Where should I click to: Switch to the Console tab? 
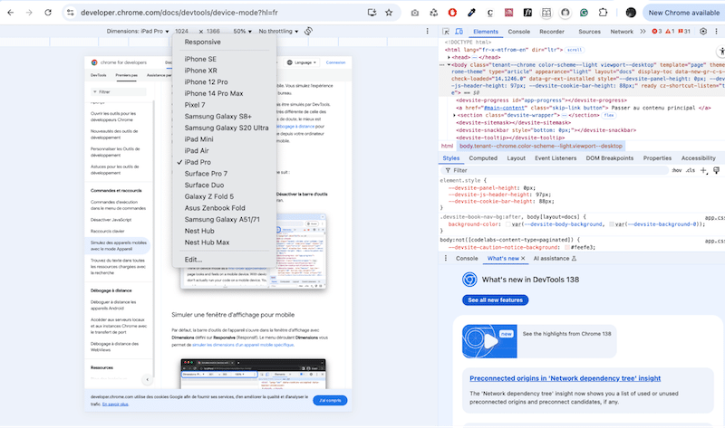click(x=518, y=32)
